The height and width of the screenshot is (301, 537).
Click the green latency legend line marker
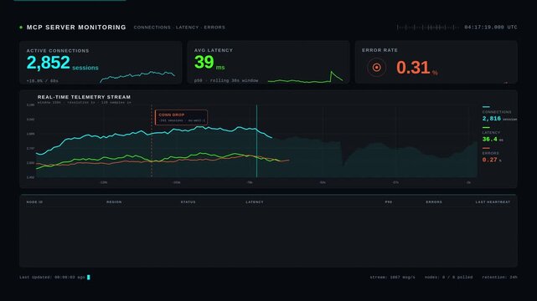(x=486, y=127)
